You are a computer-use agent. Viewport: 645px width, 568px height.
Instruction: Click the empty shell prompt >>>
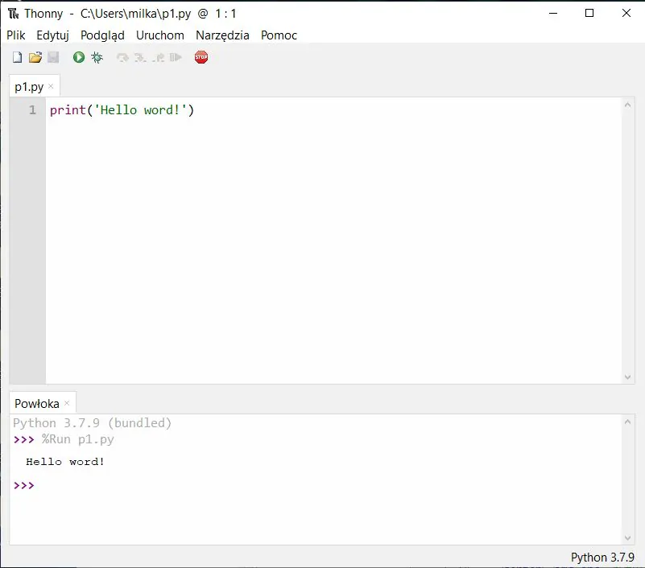24,486
